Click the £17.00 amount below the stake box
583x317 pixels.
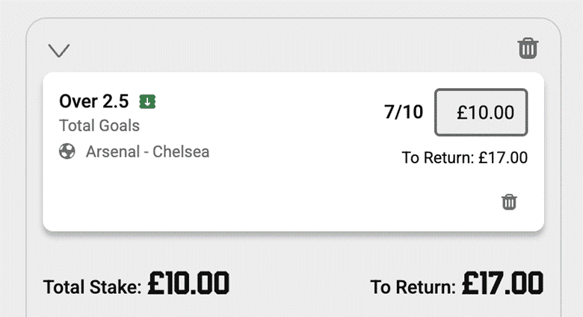pos(503,157)
